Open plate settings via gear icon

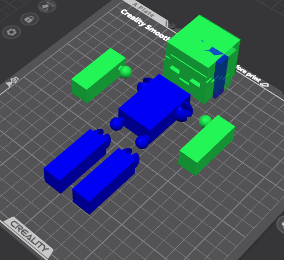point(12,32)
